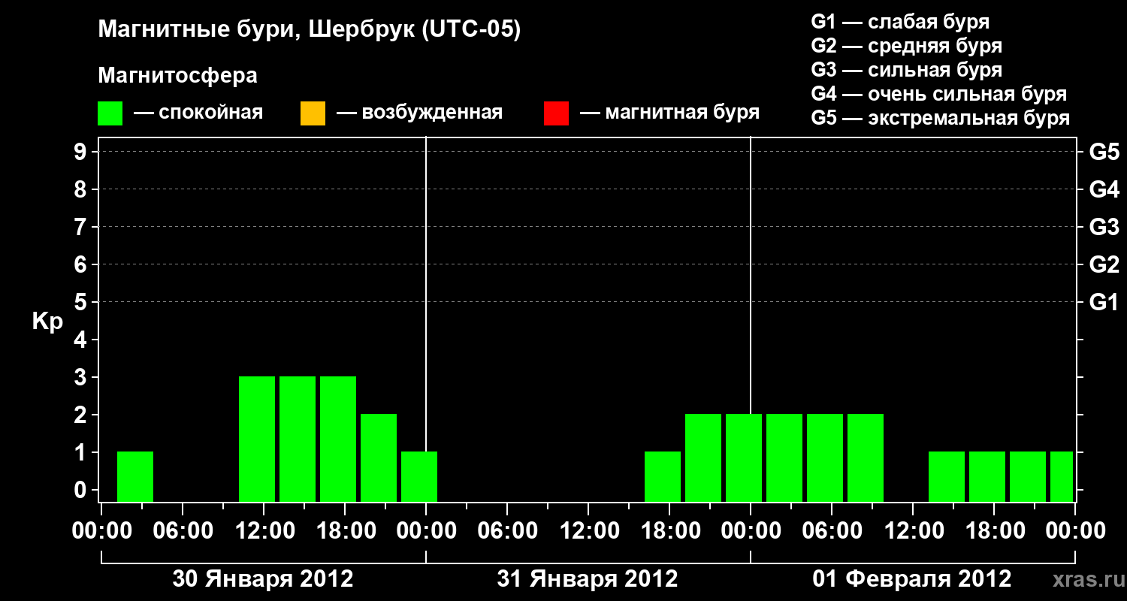
Task: Select the chart title 'Магнитные бури, Шербрук (UTC-05)'
Action: (x=310, y=31)
